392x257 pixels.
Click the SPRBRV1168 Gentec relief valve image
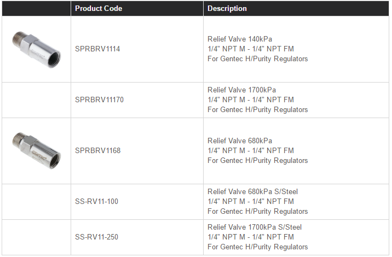(37, 151)
